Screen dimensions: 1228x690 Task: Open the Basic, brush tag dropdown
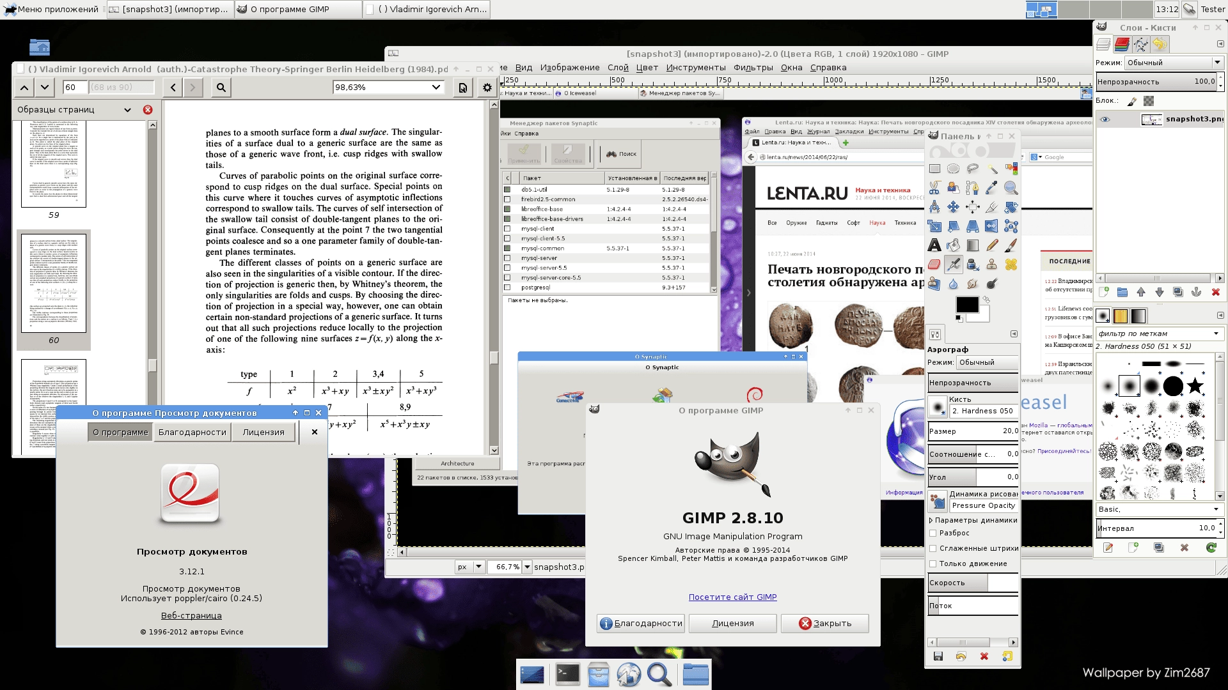tap(1159, 509)
